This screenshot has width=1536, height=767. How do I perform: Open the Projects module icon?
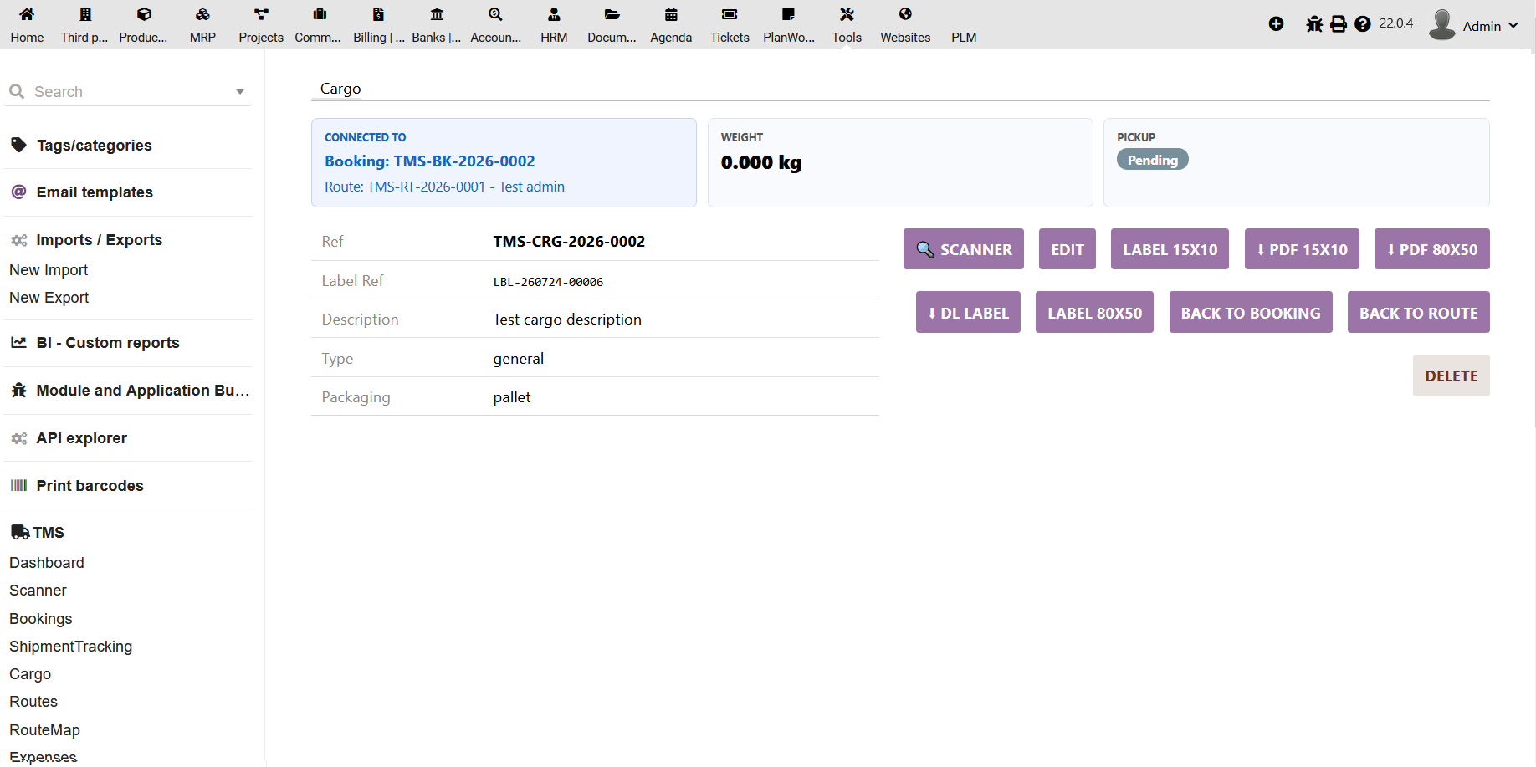point(261,14)
